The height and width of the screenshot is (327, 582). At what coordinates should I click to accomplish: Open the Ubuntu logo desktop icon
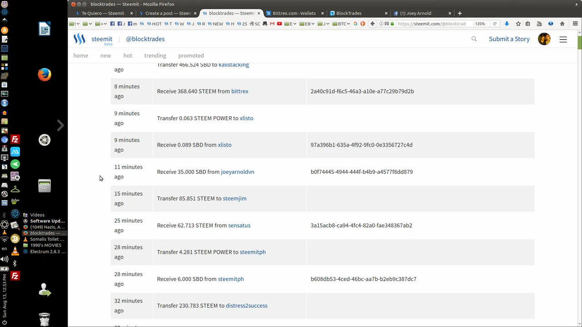click(x=45, y=140)
